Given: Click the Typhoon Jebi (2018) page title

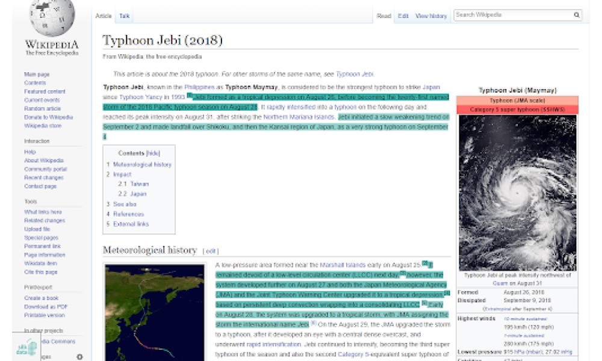Looking at the screenshot, I should point(163,41).
